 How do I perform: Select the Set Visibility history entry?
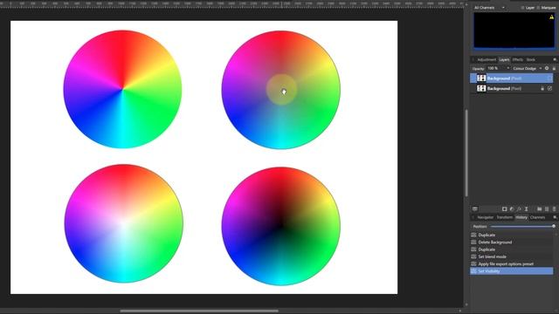pyautogui.click(x=512, y=271)
